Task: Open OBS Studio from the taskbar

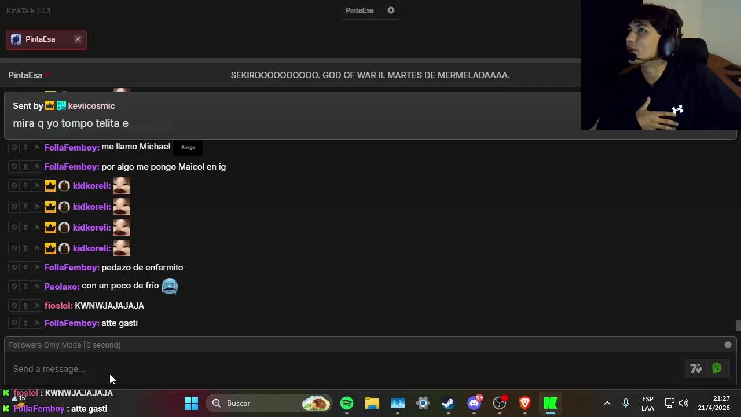Action: pos(500,403)
